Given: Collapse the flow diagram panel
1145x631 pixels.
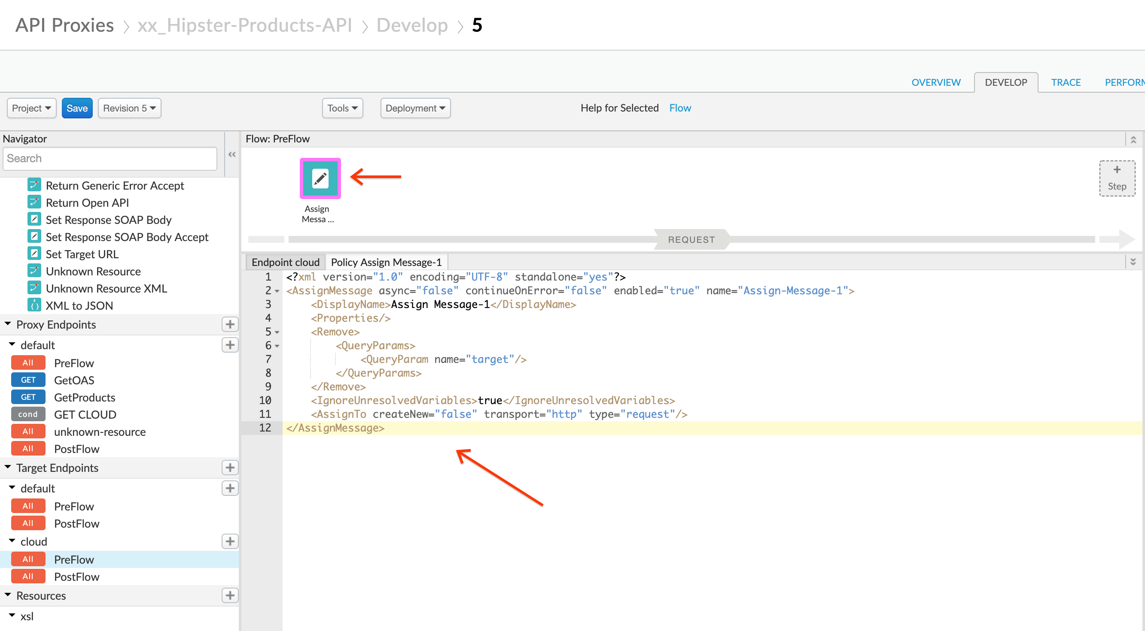Looking at the screenshot, I should (1133, 139).
